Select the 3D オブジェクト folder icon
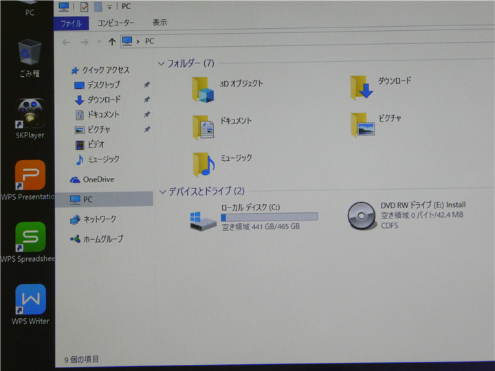495x371 pixels. [x=203, y=89]
